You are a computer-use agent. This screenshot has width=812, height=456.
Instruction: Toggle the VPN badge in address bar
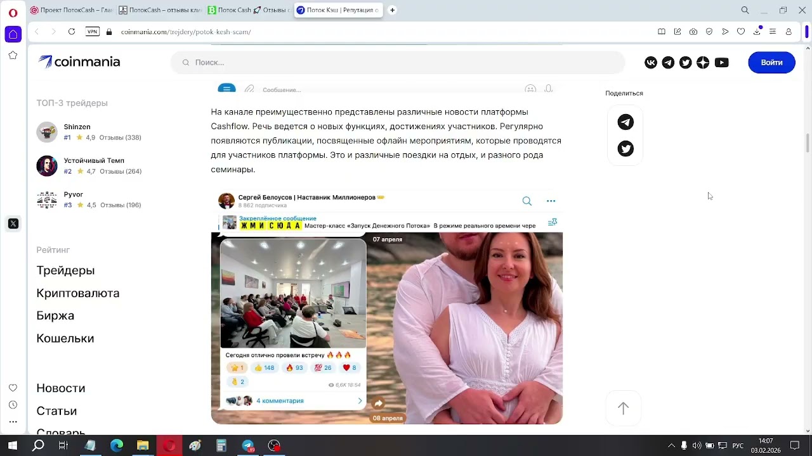click(93, 32)
